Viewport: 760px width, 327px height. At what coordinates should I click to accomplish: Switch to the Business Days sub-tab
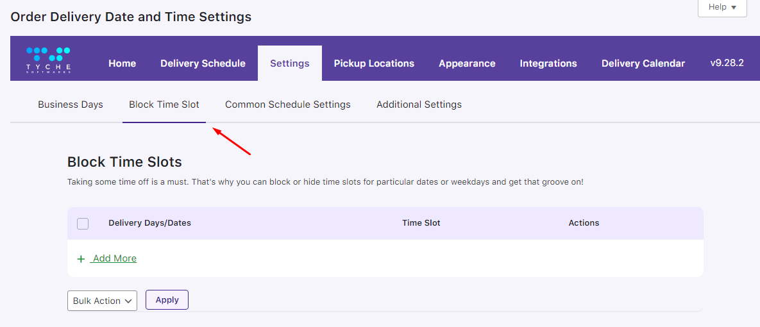(x=71, y=105)
